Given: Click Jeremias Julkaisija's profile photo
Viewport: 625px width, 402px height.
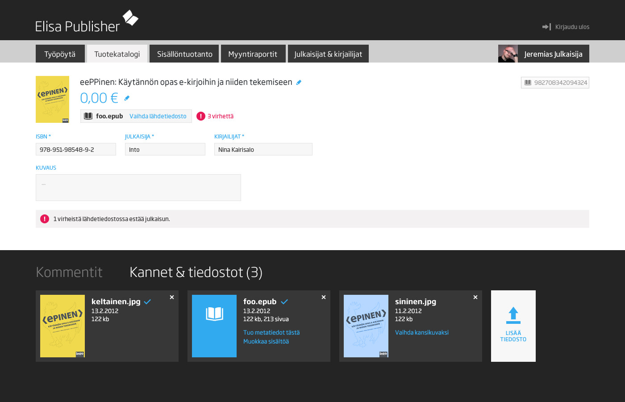Looking at the screenshot, I should coord(508,54).
